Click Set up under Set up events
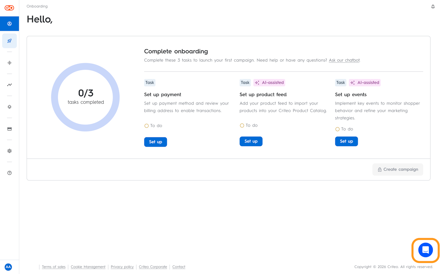 pos(346,141)
